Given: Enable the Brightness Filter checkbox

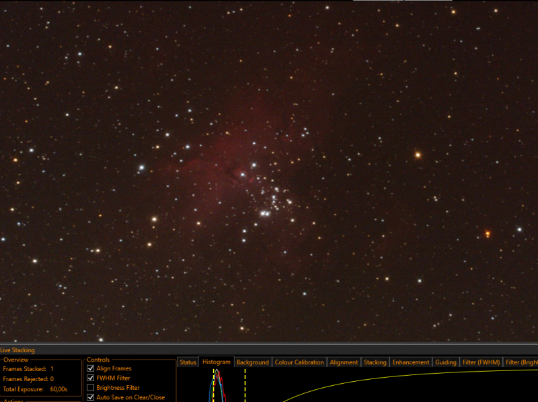Looking at the screenshot, I should pos(91,388).
